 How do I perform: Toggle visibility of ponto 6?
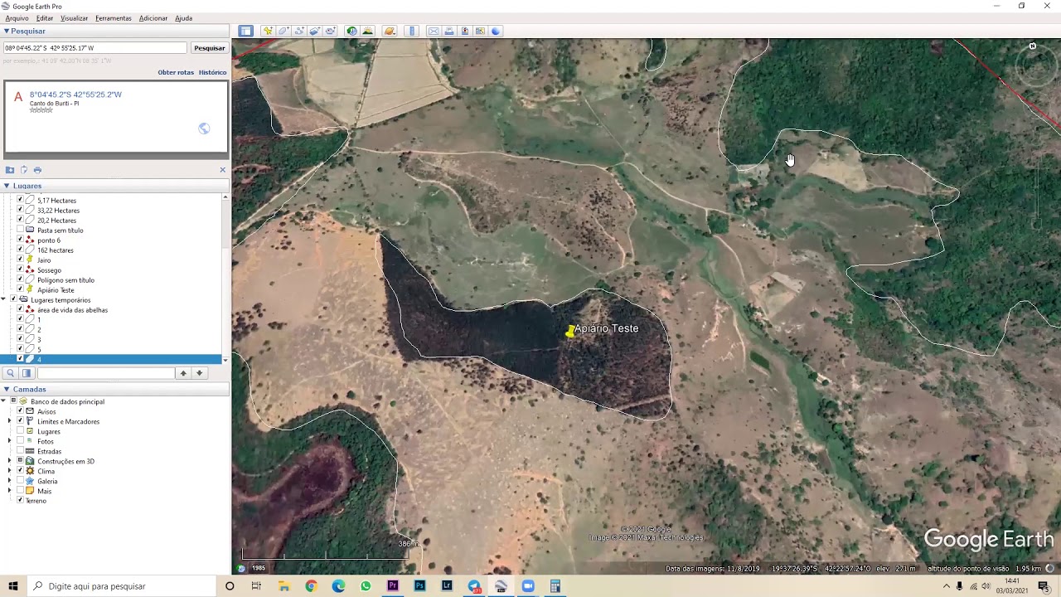point(21,240)
